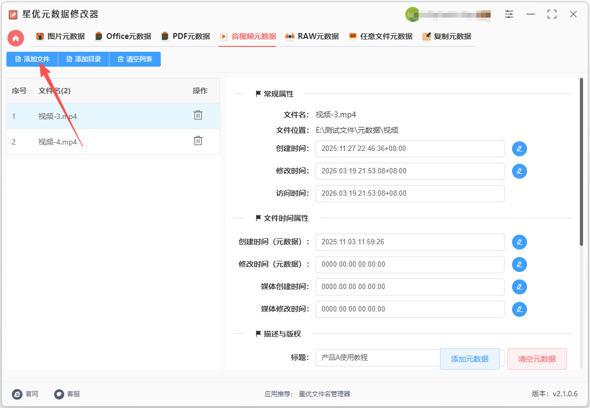Open settings sliders icon in title bar
Viewport: 590px width, 408px height.
click(x=509, y=14)
